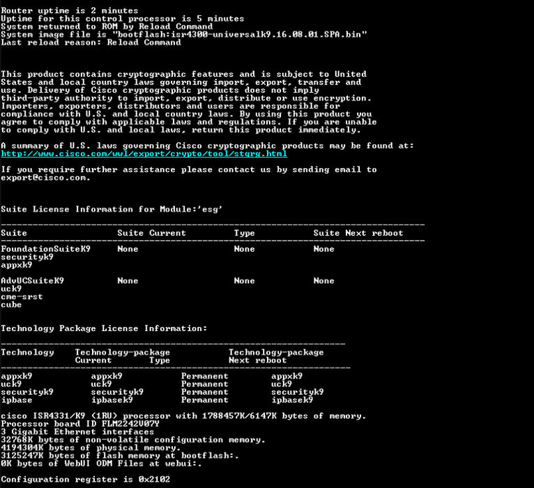Image resolution: width=534 pixels, height=488 pixels.
Task: Click the cube entry under AdvUCSuiteK9
Action: [x=11, y=305]
